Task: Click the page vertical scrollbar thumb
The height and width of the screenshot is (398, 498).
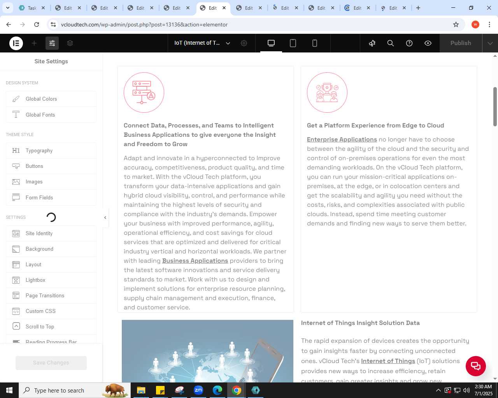Action: tap(495, 106)
